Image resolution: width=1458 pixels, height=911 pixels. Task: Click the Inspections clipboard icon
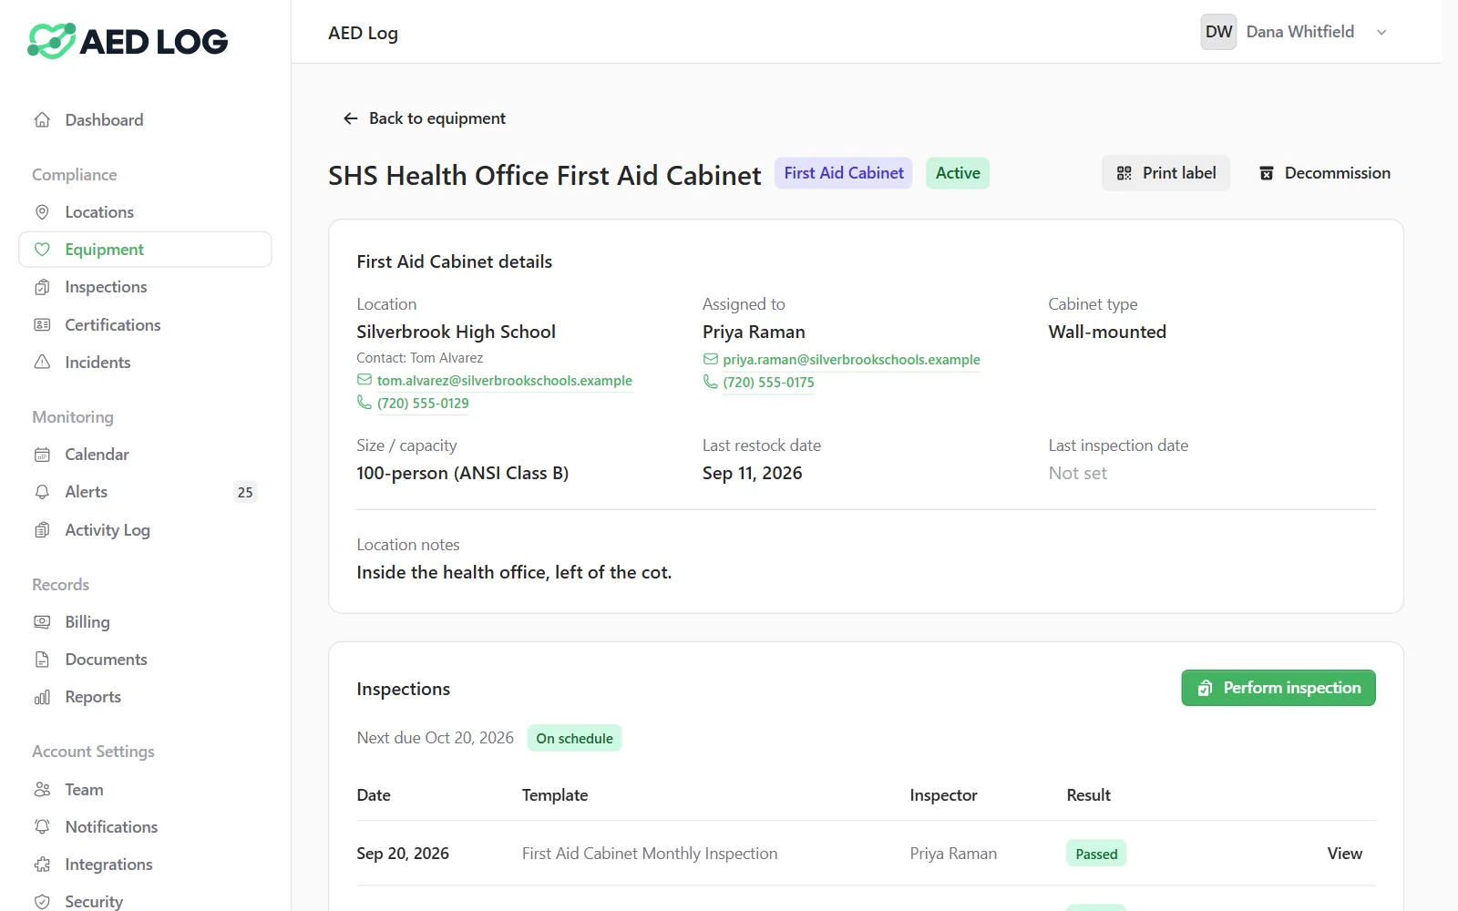click(42, 287)
